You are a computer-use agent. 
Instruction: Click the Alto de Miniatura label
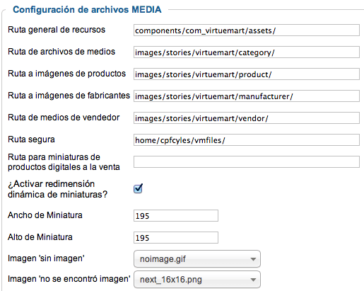(40, 237)
